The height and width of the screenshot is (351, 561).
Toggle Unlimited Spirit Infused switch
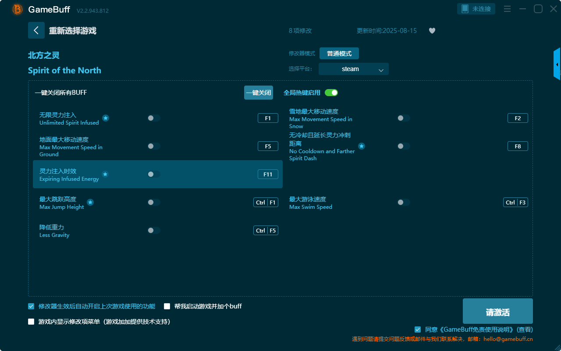tap(154, 118)
